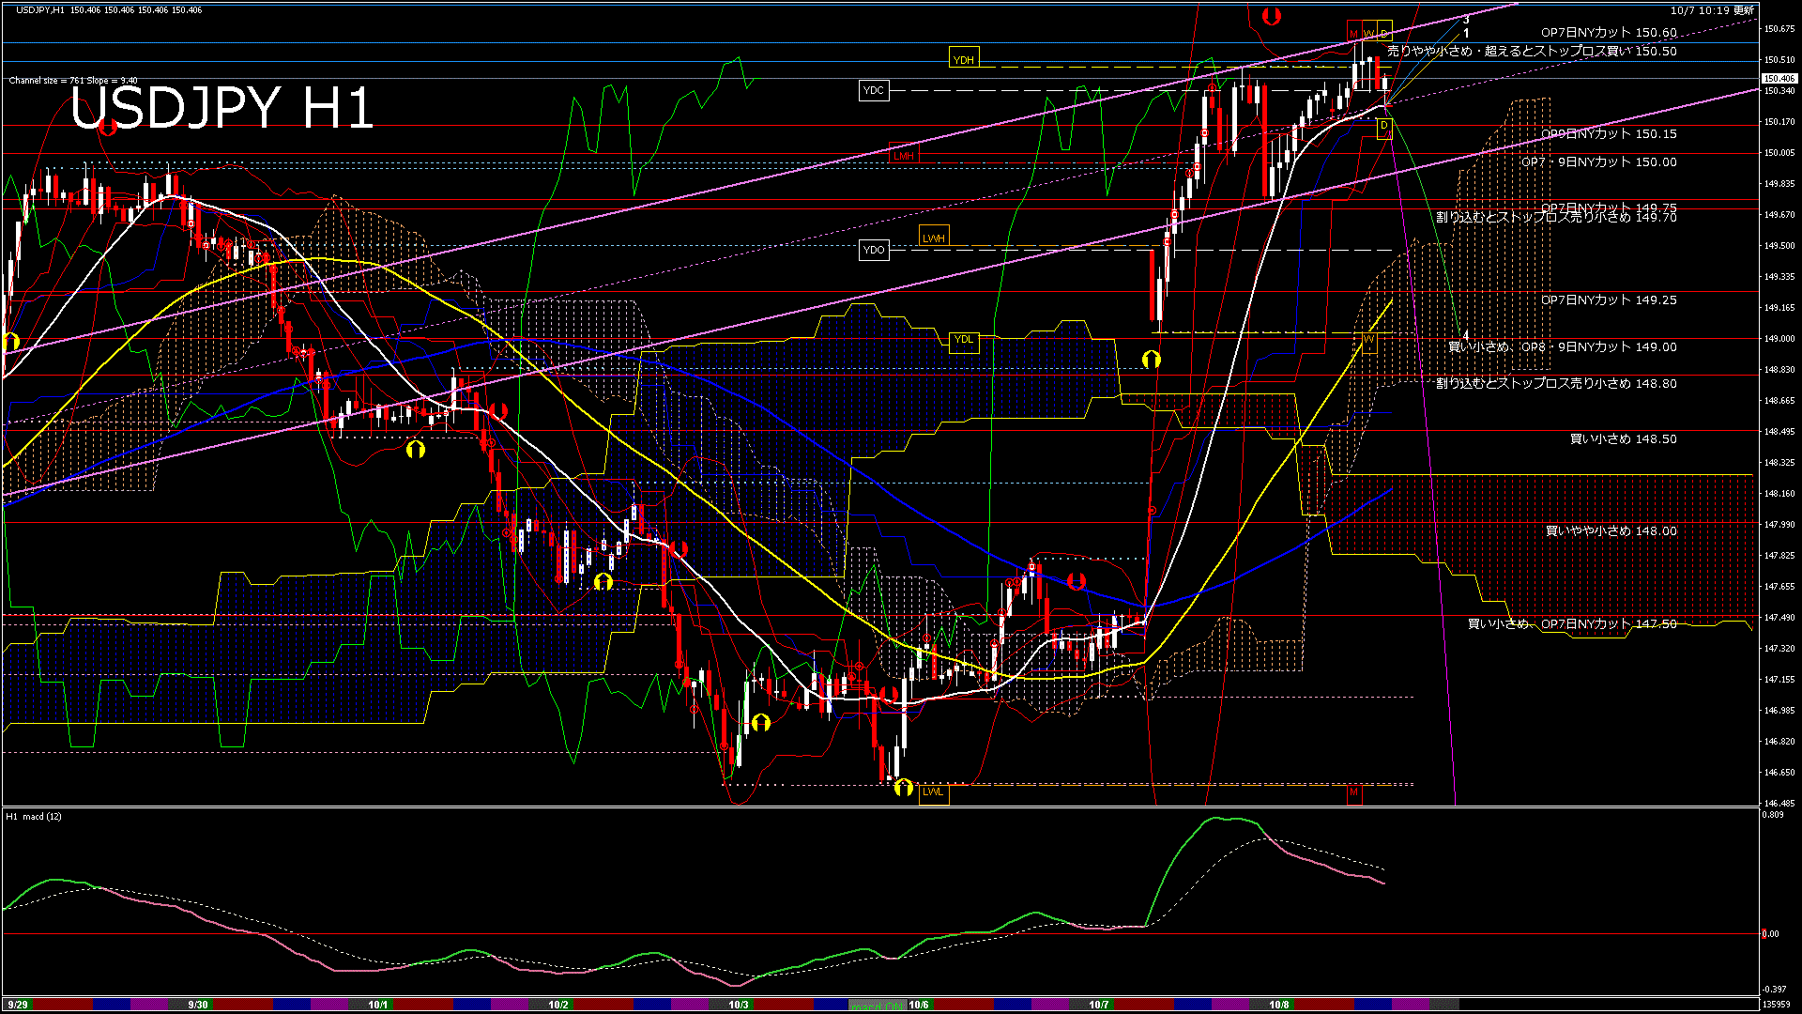Click the YDL label box

click(963, 340)
